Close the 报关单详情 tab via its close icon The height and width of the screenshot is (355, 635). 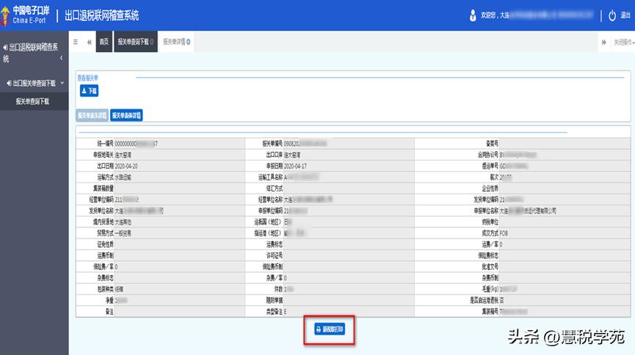pyautogui.click(x=189, y=42)
